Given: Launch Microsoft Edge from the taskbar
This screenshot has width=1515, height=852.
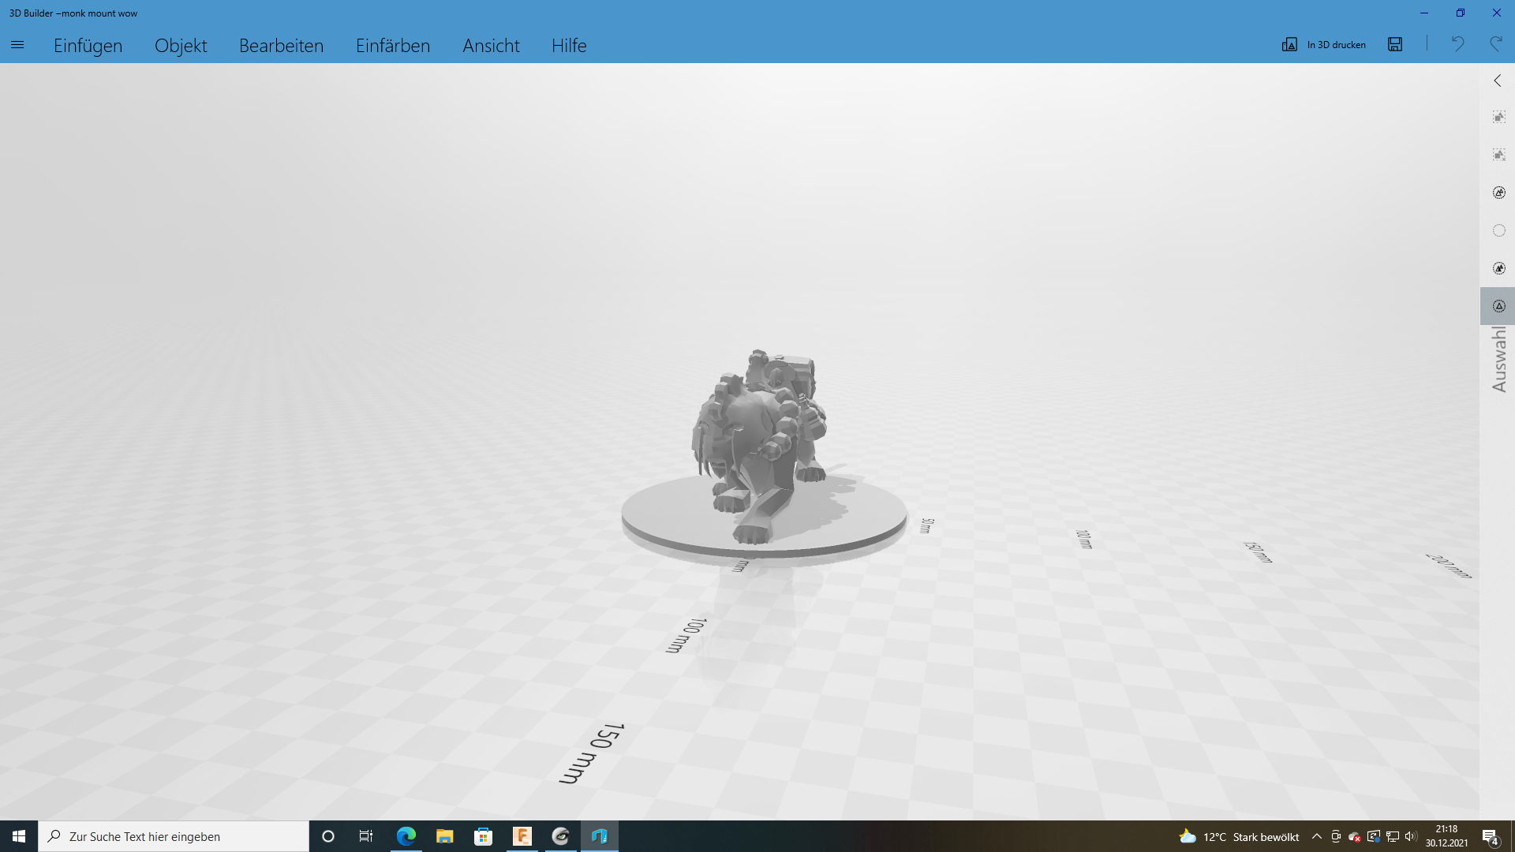Looking at the screenshot, I should tap(406, 836).
